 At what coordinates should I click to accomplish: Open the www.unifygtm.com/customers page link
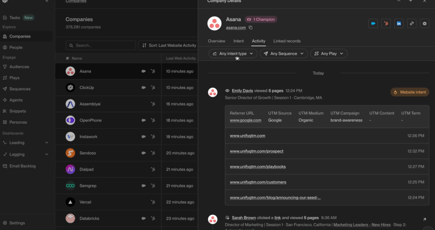[x=258, y=182]
